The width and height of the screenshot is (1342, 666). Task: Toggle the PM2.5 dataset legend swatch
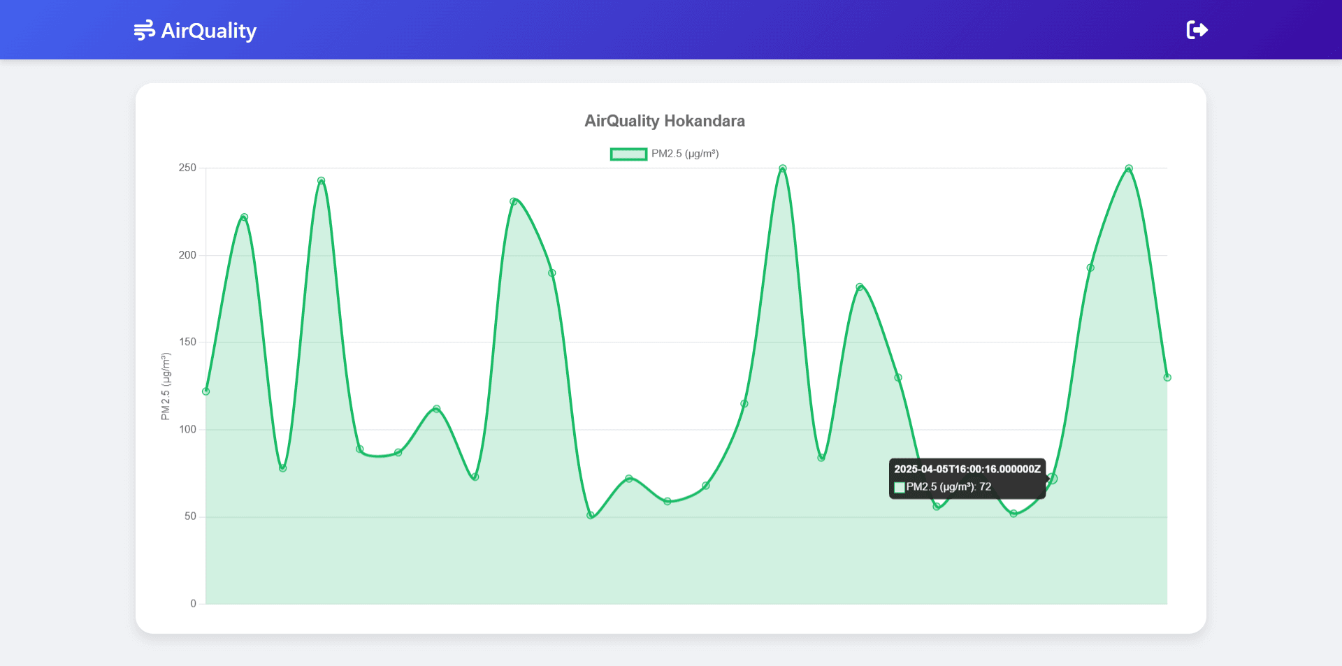(x=628, y=154)
